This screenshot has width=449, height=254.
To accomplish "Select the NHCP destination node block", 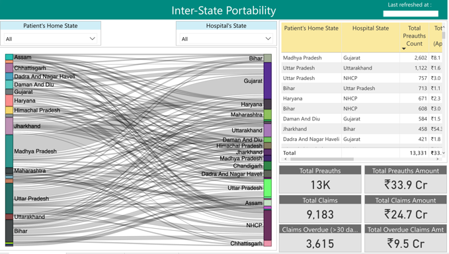I will pyautogui.click(x=268, y=226).
